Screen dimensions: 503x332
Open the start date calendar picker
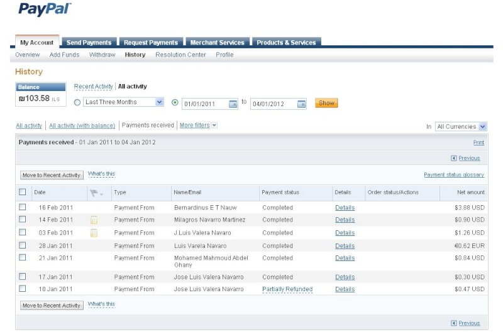pos(233,104)
